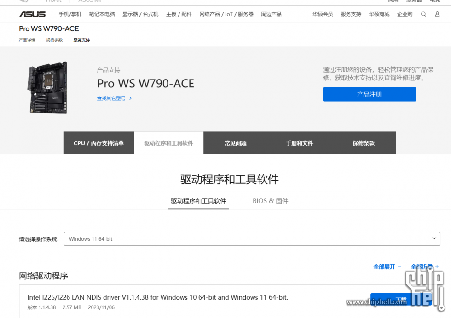Open the search magnifier icon

point(423,14)
